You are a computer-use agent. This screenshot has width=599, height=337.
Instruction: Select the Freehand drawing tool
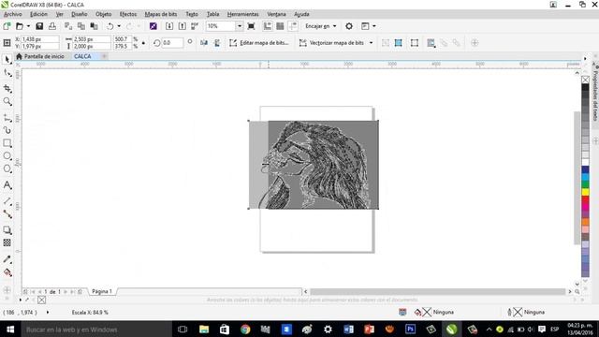tap(7, 118)
